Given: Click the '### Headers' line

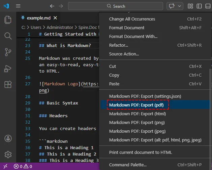Looking at the screenshot, I should pyautogui.click(x=53, y=116).
